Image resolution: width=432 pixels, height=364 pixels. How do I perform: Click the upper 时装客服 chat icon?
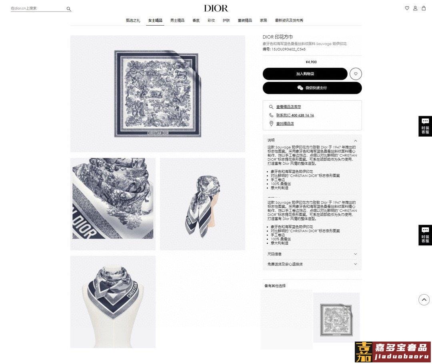pos(425,126)
